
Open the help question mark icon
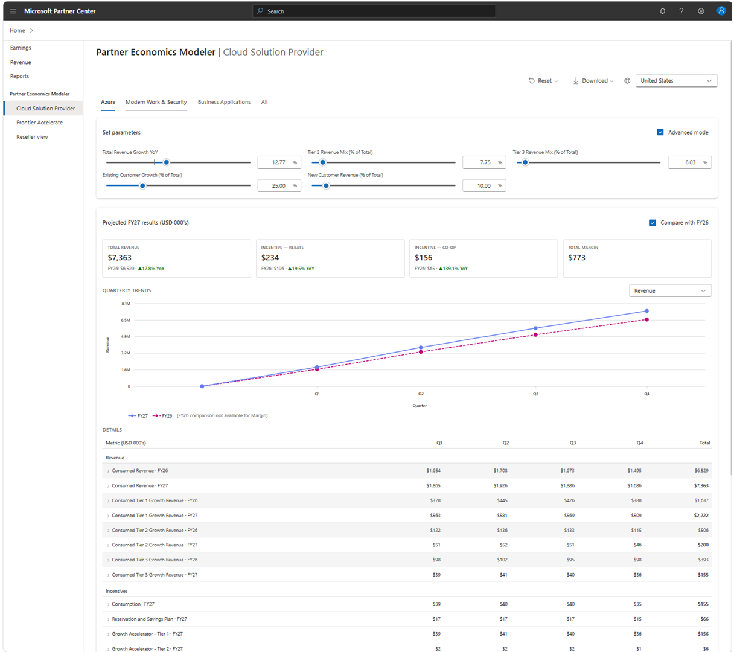[681, 11]
